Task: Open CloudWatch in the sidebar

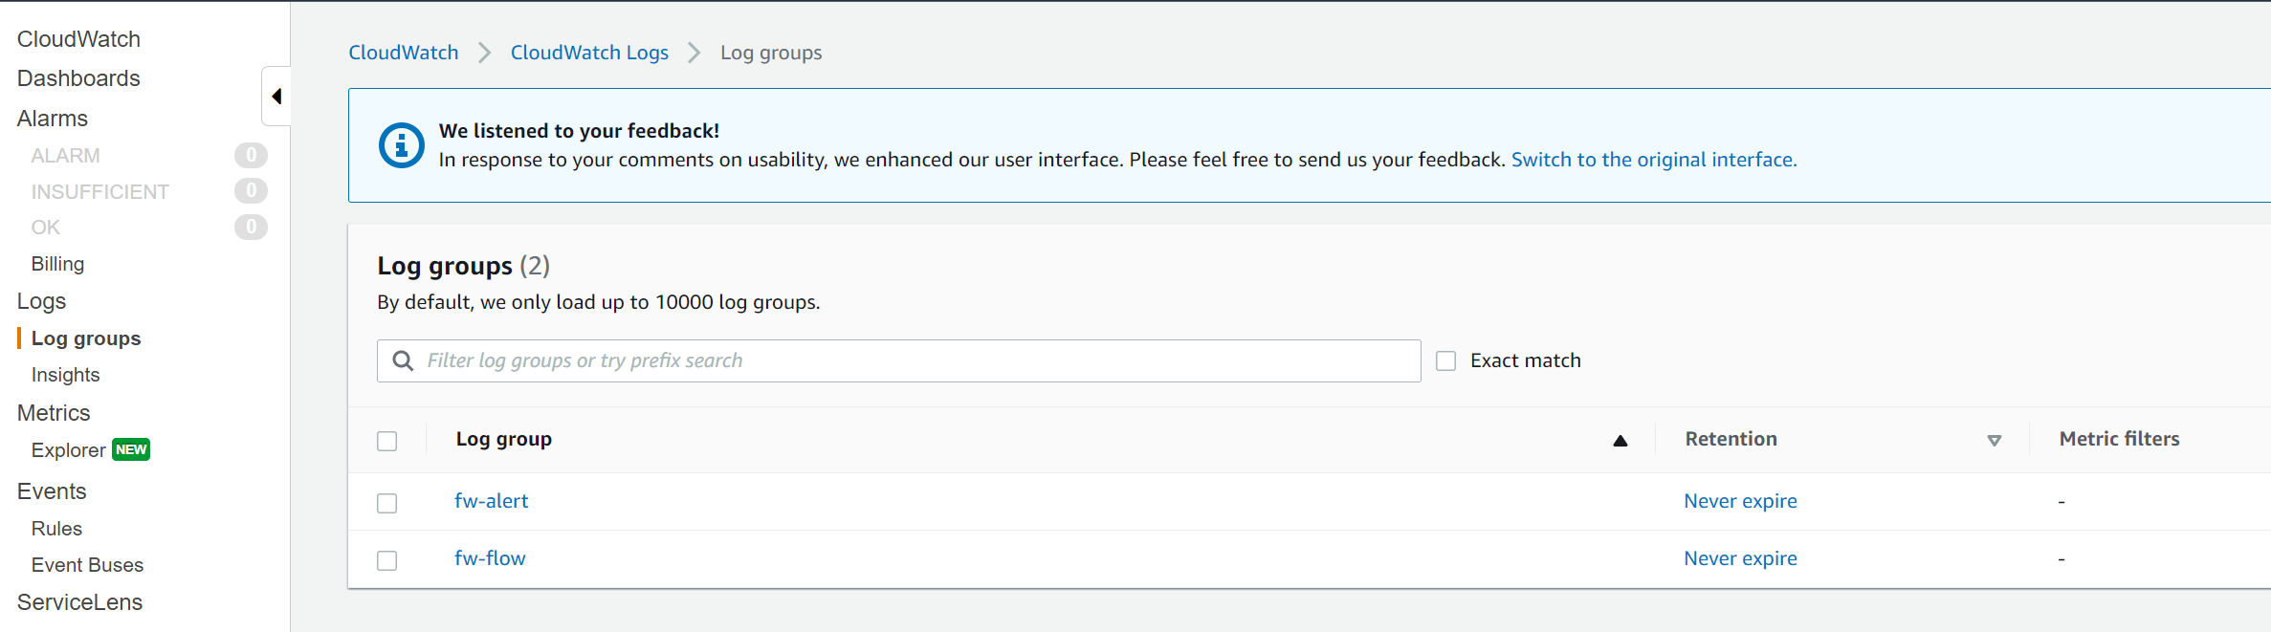Action: (x=78, y=39)
